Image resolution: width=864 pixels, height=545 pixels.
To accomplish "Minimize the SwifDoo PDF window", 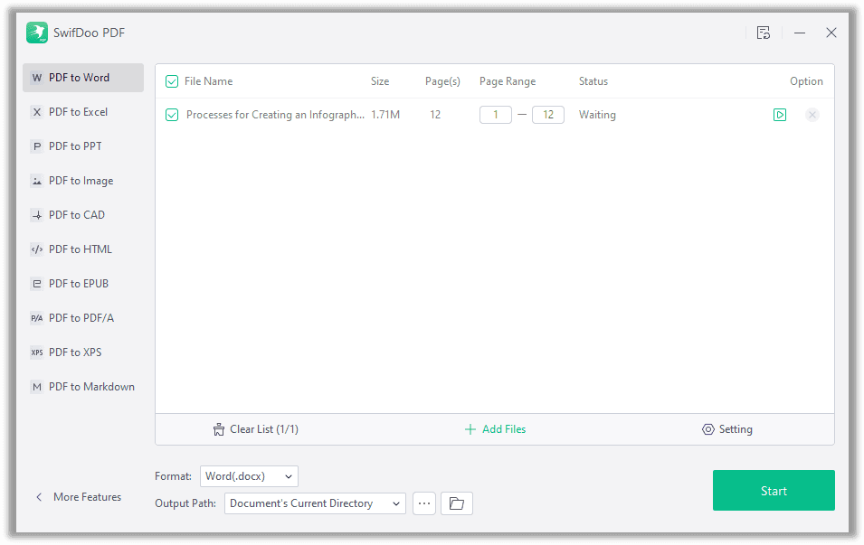I will (800, 33).
